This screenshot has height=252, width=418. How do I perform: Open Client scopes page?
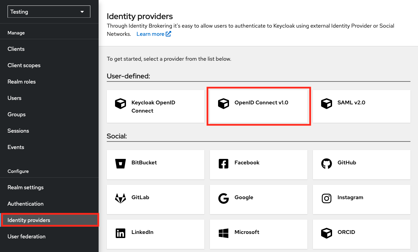(24, 65)
